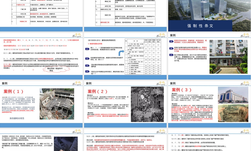Screen dimensions: 251x151
Task: Click the 强制性条文 banner text
Action: point(200,26)
